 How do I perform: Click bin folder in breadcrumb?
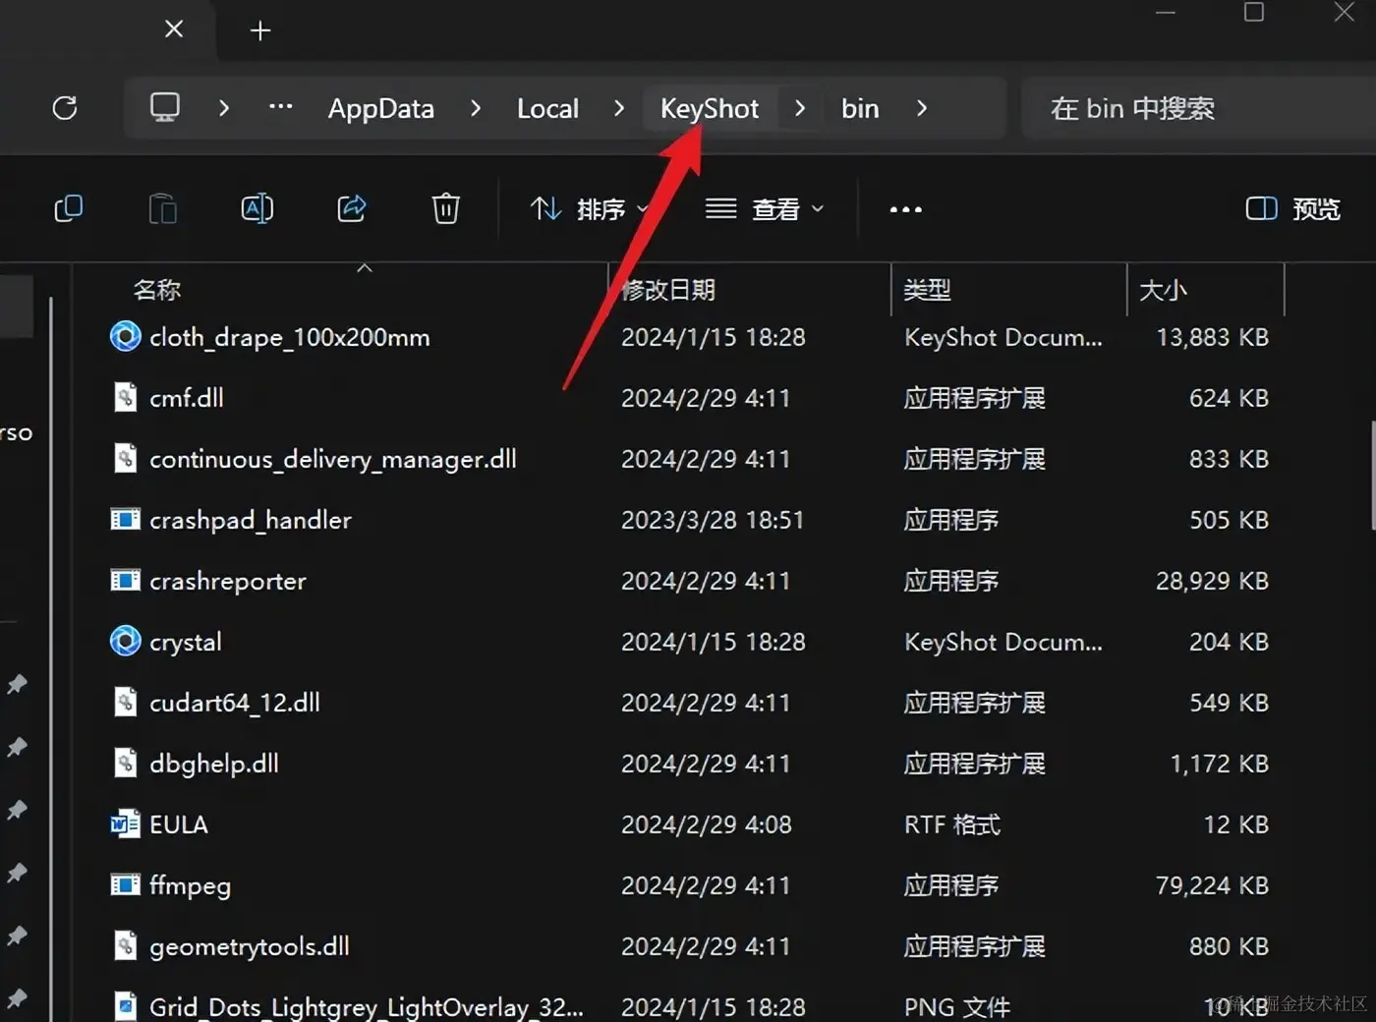[860, 108]
